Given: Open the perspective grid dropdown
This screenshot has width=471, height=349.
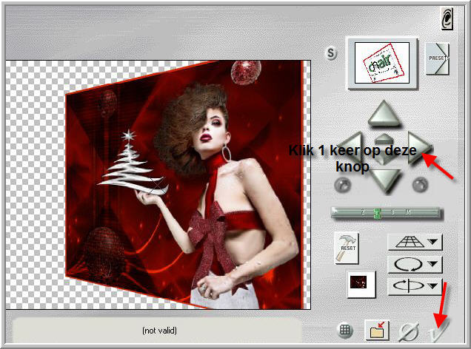Looking at the screenshot, I should coord(415,242).
